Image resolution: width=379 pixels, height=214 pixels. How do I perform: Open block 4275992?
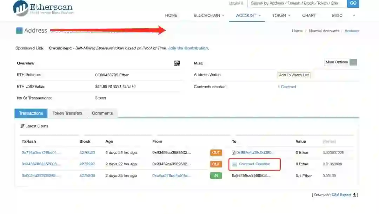tap(87, 164)
